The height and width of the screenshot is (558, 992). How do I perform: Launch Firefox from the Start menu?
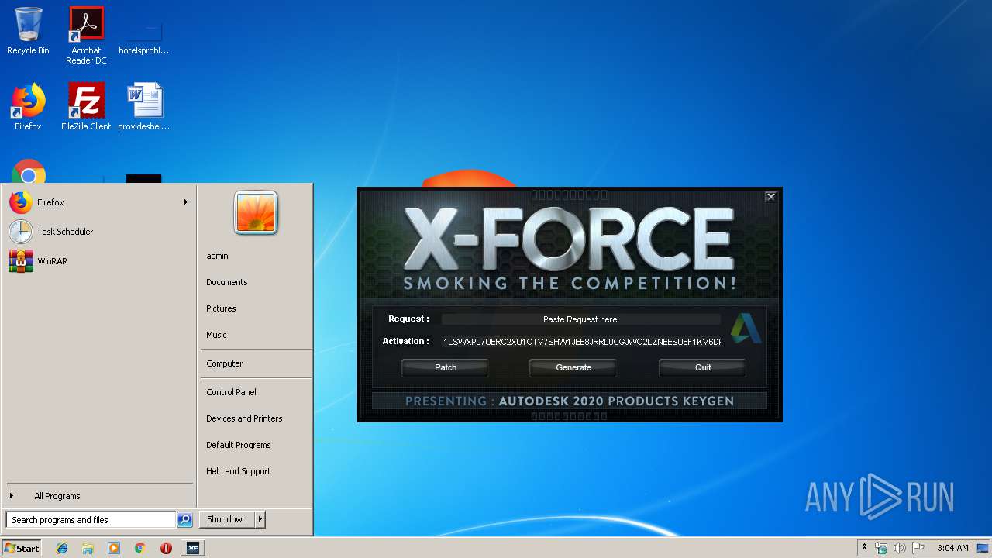[98, 202]
